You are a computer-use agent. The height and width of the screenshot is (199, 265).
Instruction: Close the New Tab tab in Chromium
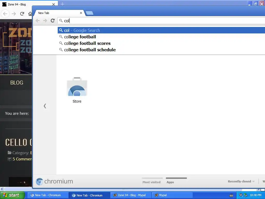tap(81, 13)
